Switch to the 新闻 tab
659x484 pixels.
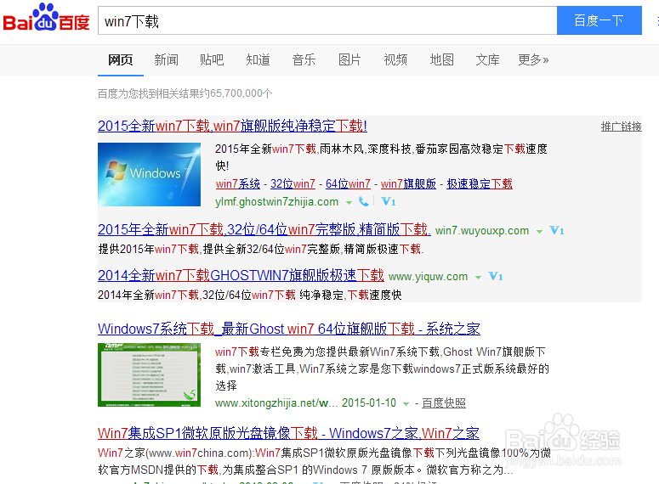166,60
